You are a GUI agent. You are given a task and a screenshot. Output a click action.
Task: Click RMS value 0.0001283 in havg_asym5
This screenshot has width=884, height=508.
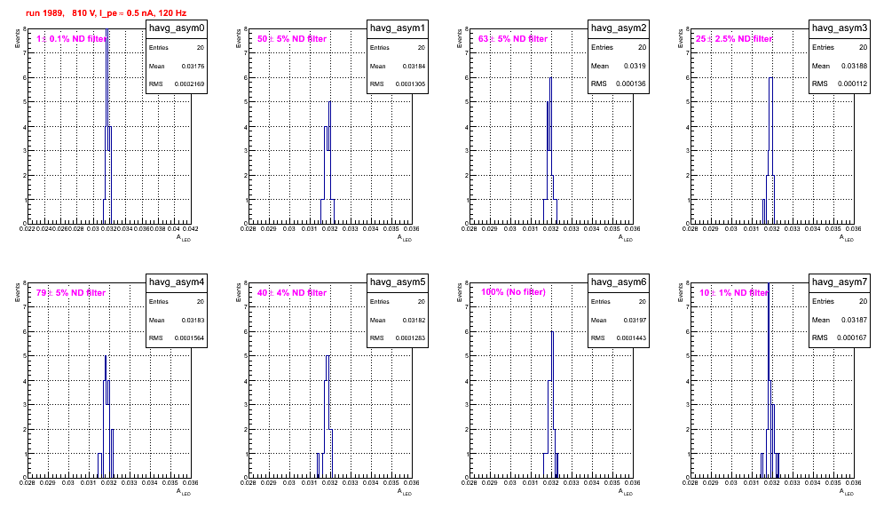click(x=410, y=338)
